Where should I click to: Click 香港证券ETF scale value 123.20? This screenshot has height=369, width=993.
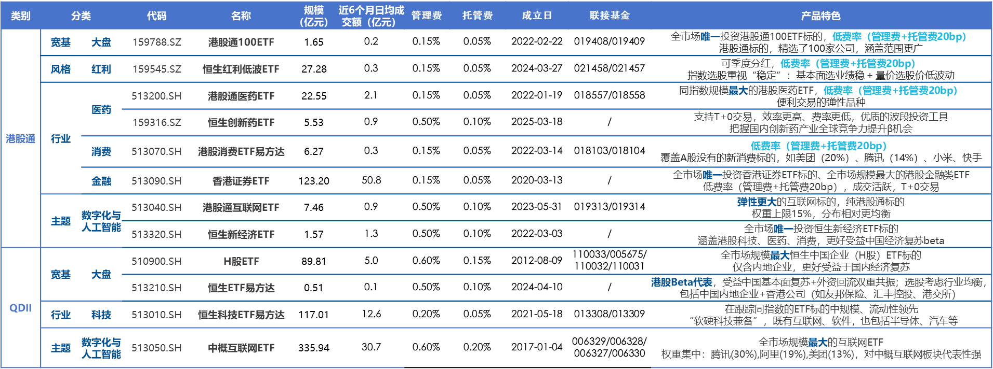(x=314, y=181)
